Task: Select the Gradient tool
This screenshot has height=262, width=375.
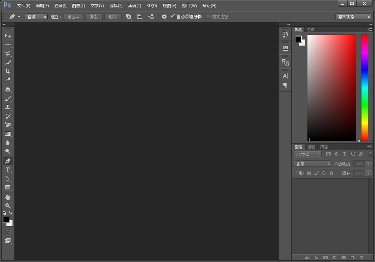Action: tap(7, 134)
